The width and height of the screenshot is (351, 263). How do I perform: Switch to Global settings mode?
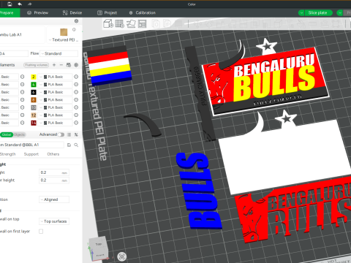coord(7,134)
